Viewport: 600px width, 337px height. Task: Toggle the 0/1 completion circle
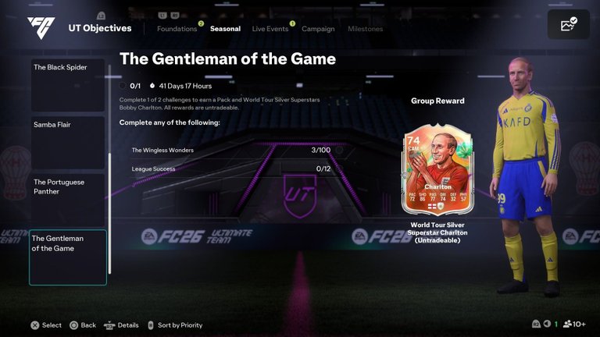click(123, 86)
